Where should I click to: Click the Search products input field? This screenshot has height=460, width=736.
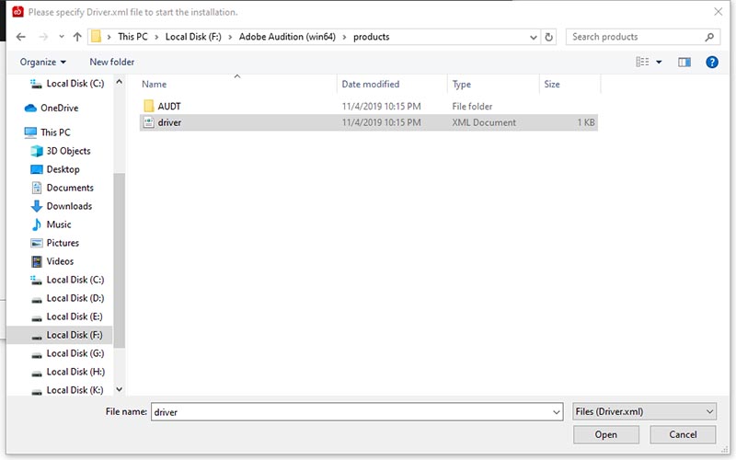click(x=635, y=37)
